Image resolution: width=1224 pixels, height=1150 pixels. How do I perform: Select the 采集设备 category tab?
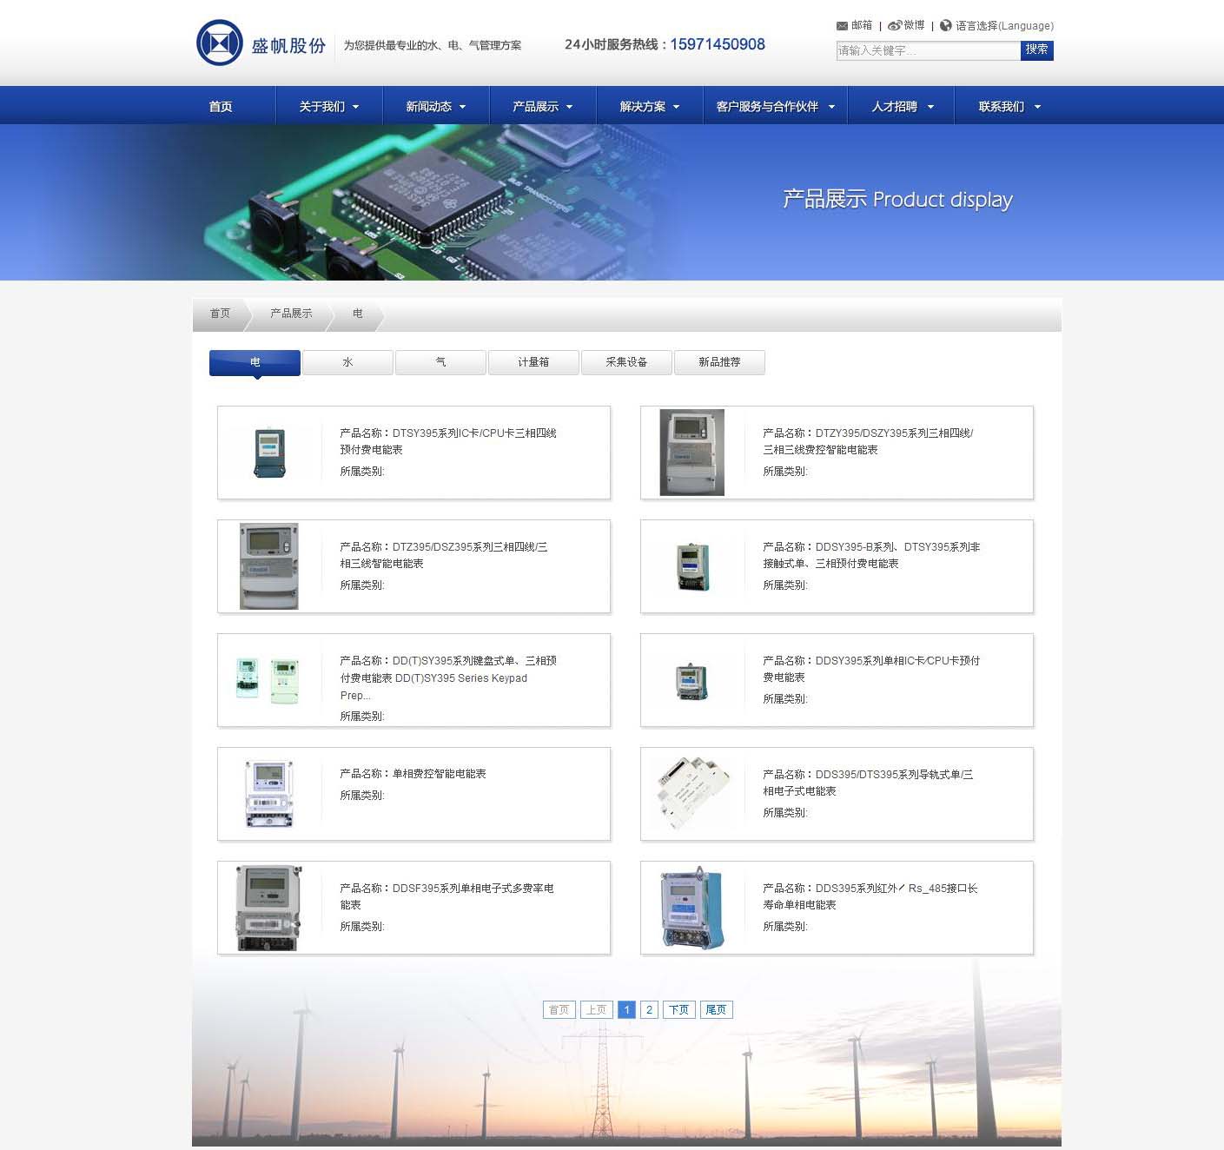(626, 362)
